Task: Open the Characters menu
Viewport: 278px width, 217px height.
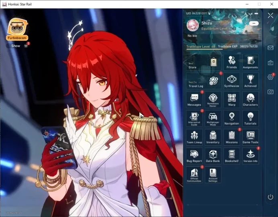Action: pos(250,100)
